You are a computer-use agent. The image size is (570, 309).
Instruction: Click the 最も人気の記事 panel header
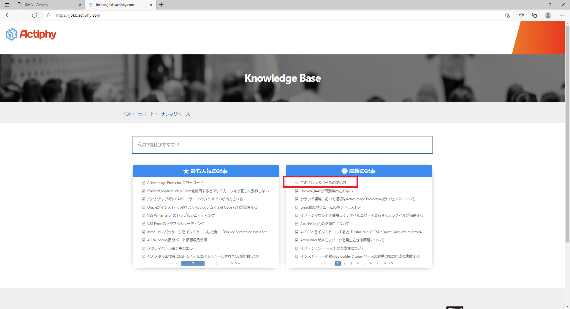click(206, 171)
